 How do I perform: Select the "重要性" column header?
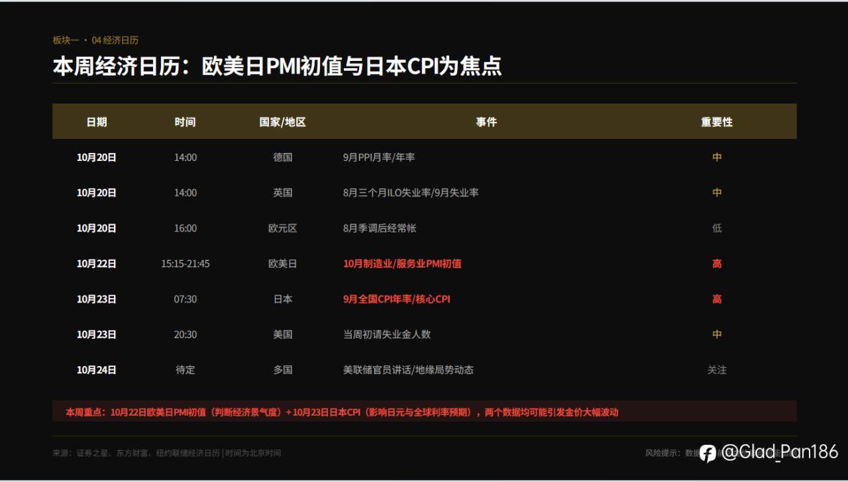coord(717,122)
